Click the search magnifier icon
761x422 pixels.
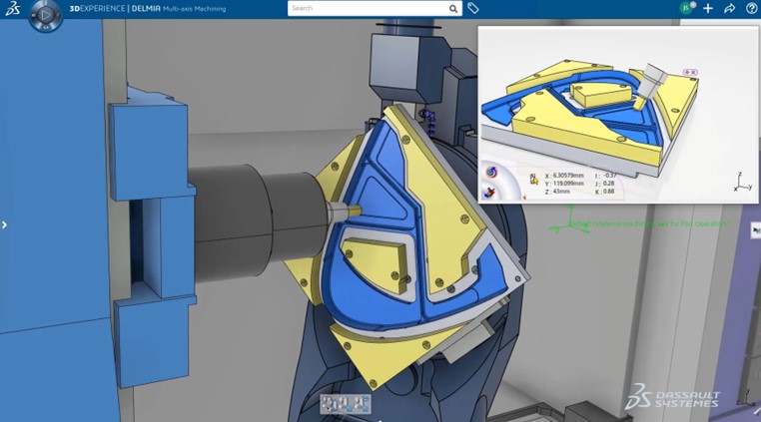(452, 8)
